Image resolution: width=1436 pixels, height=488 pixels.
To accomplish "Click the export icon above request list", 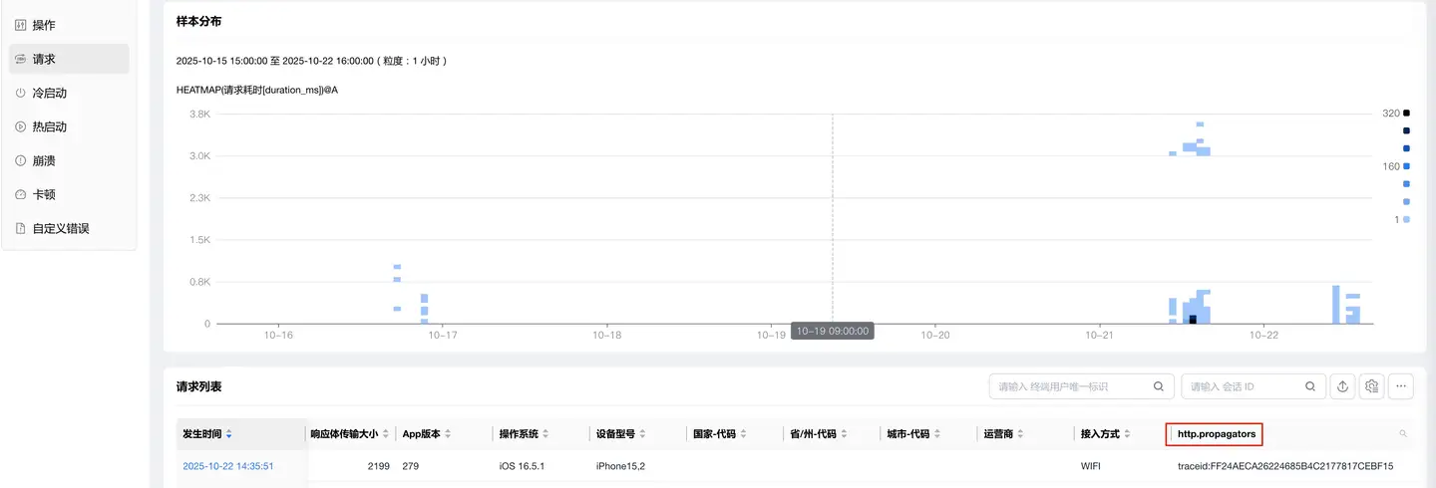I will 1343,386.
